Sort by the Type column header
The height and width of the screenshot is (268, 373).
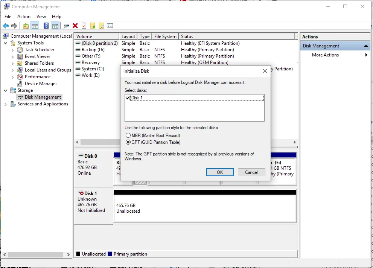coord(145,37)
